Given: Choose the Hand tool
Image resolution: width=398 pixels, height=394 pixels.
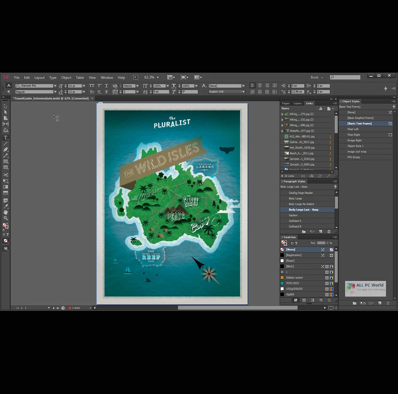Looking at the screenshot, I should 6,212.
